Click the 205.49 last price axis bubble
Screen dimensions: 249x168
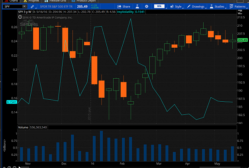point(242,40)
